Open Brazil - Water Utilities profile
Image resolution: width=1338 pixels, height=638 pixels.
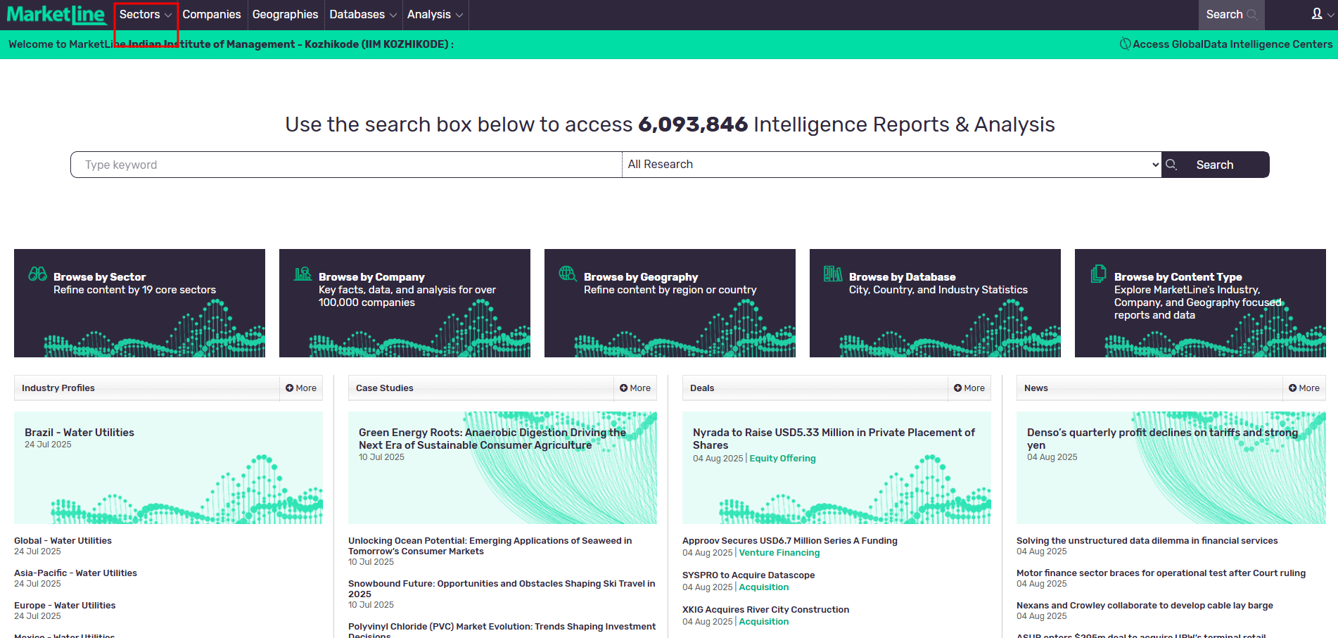[79, 433]
